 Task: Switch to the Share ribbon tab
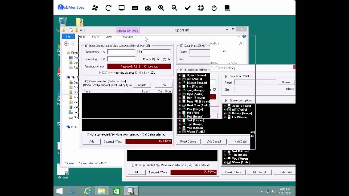coord(95,37)
